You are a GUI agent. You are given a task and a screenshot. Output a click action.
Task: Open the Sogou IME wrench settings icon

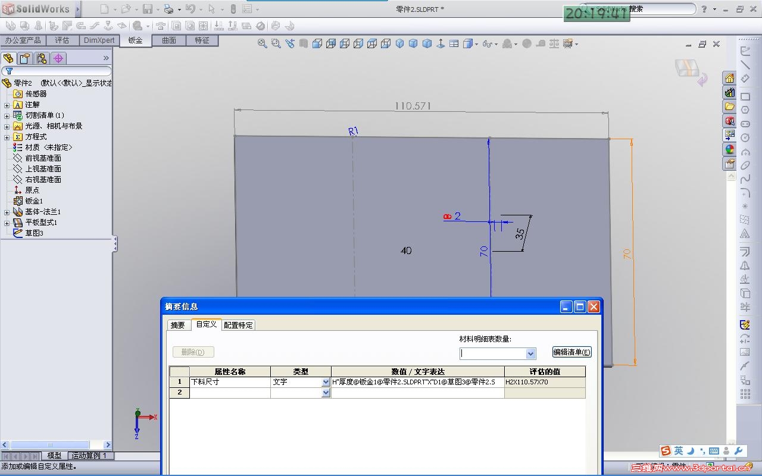(x=739, y=451)
